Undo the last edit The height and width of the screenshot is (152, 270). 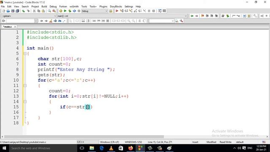click(x=24, y=11)
